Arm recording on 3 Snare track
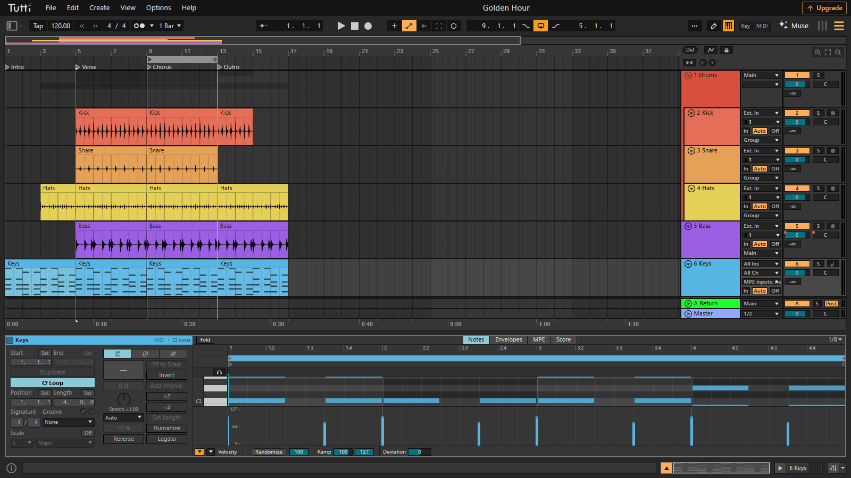 [833, 151]
